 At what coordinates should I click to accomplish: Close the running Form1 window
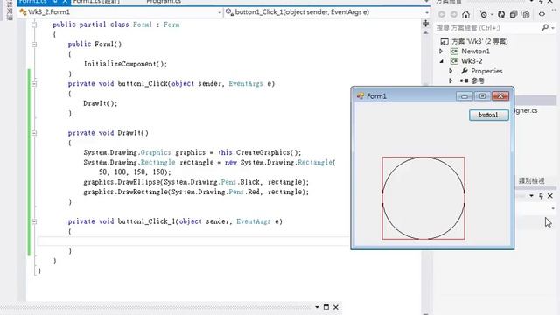pyautogui.click(x=500, y=96)
